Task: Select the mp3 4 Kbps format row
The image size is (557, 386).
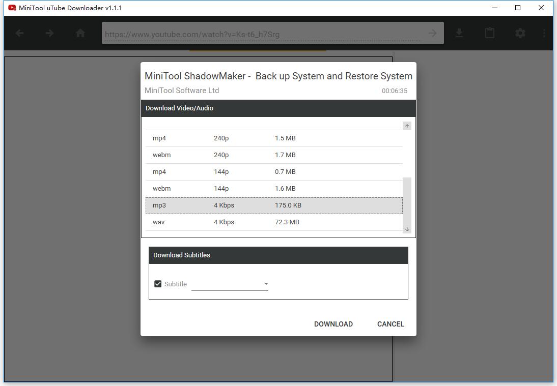Action: tap(274, 205)
